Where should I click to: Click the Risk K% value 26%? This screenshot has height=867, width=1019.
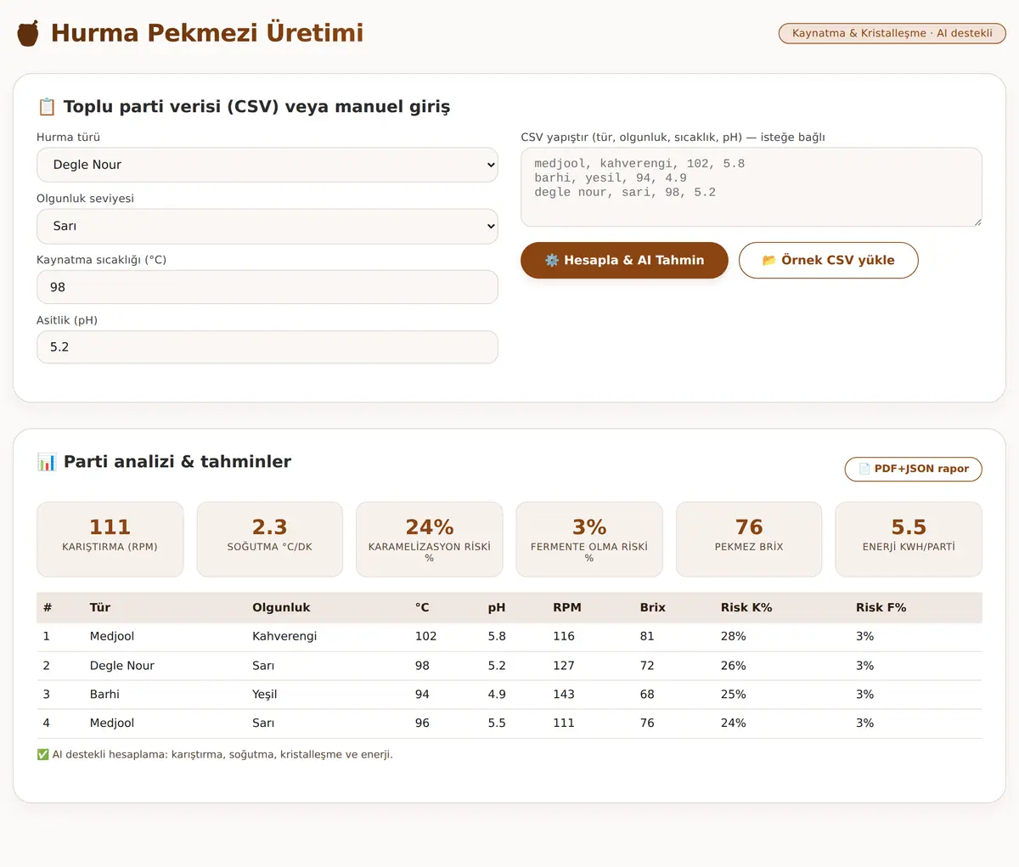pos(734,666)
